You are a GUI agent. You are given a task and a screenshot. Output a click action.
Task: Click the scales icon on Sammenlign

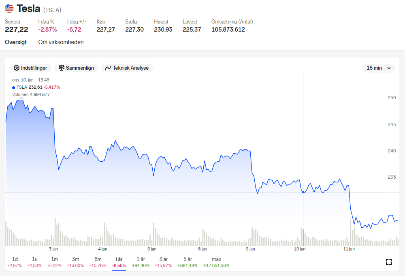pyautogui.click(x=62, y=68)
